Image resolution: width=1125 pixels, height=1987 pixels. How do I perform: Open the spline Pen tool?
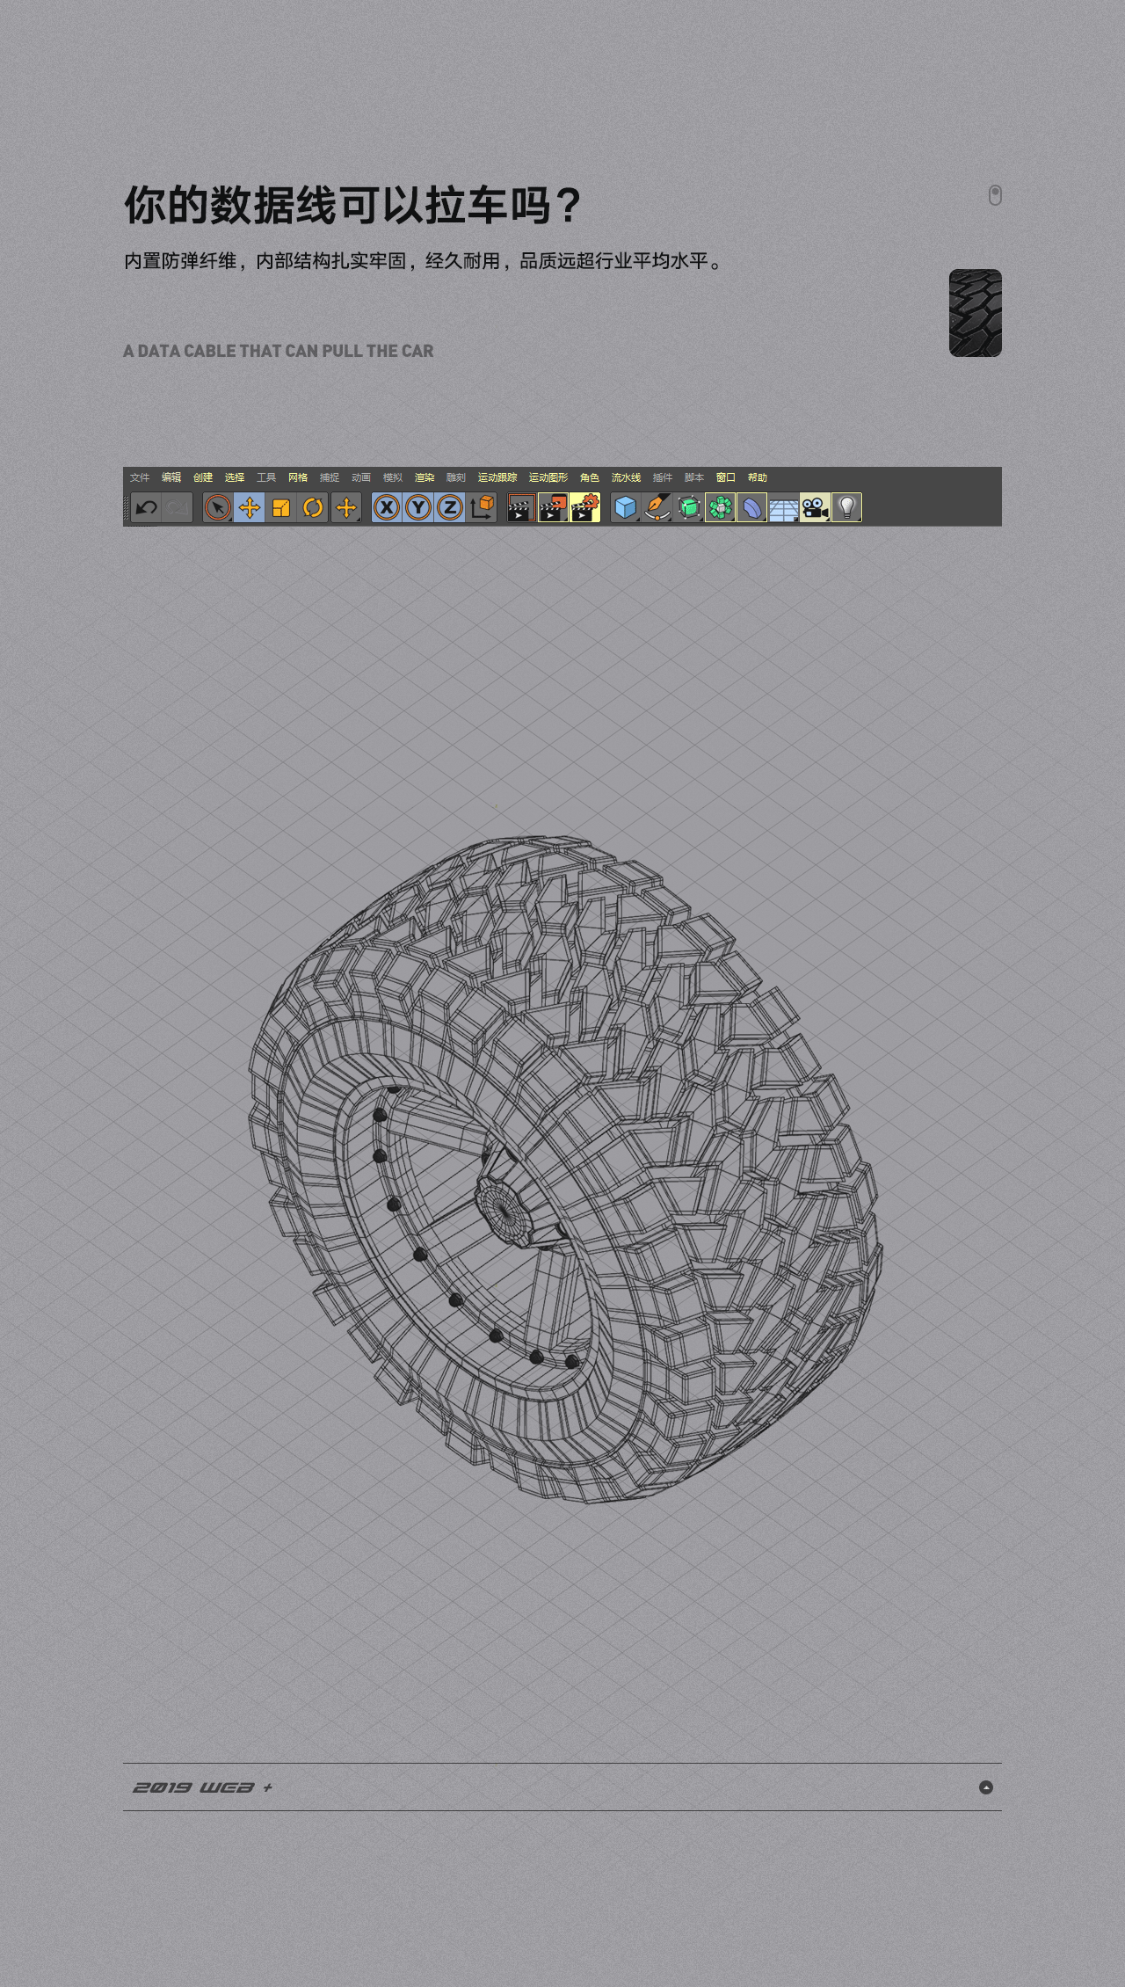pyautogui.click(x=657, y=508)
